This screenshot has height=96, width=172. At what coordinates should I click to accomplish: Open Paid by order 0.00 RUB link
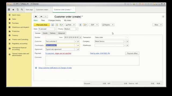(100, 53)
